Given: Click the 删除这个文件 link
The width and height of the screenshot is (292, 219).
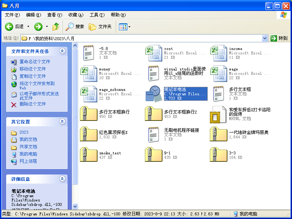Looking at the screenshot, I should point(32,104).
